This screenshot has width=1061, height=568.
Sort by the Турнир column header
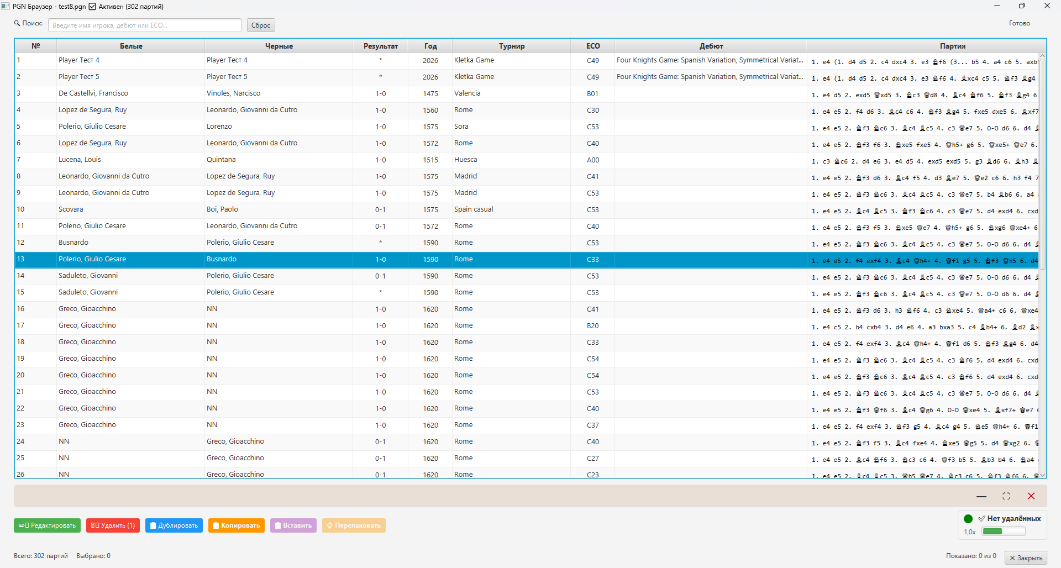512,46
